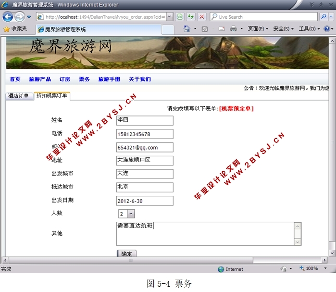
Task: Open the 票务 navigation link
Action: pyautogui.click(x=84, y=79)
